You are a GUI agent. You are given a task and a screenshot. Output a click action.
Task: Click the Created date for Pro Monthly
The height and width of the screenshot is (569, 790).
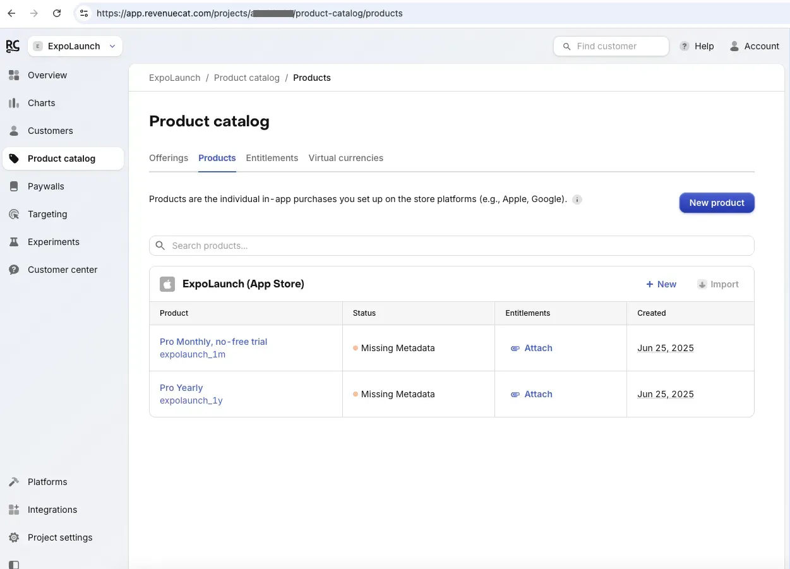click(666, 348)
